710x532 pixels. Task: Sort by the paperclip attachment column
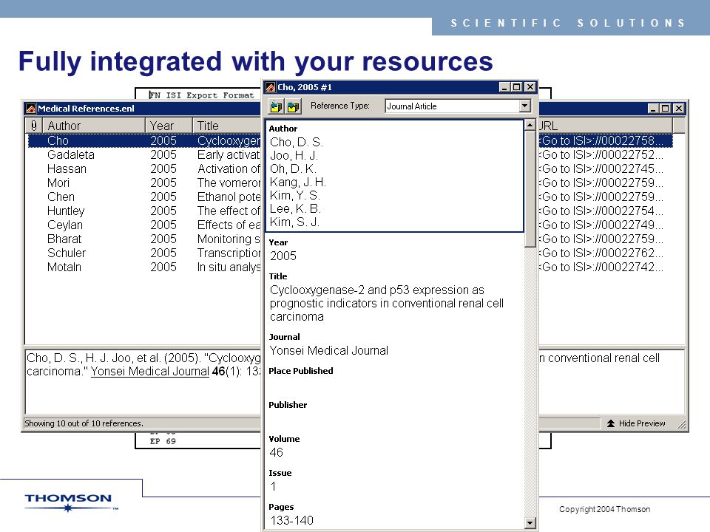33,126
